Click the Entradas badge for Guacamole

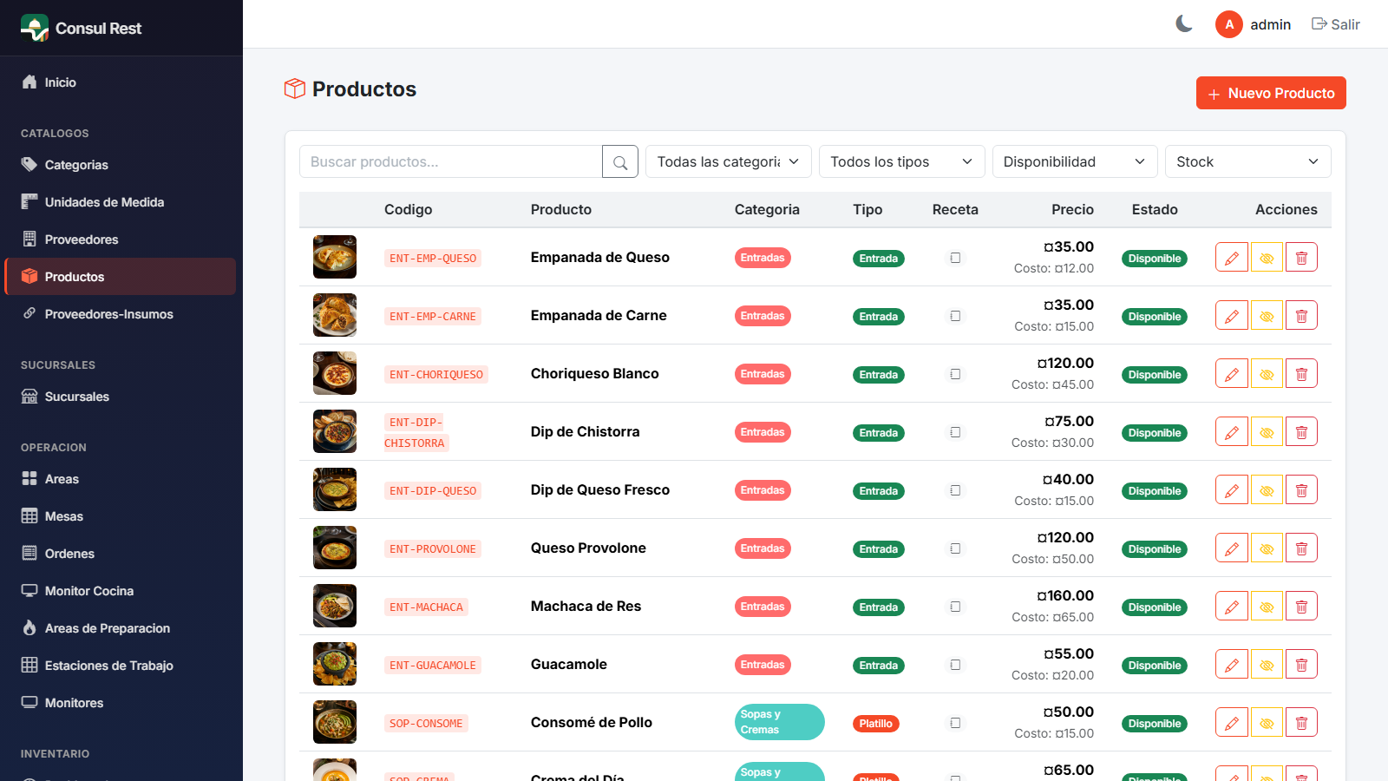(x=763, y=665)
